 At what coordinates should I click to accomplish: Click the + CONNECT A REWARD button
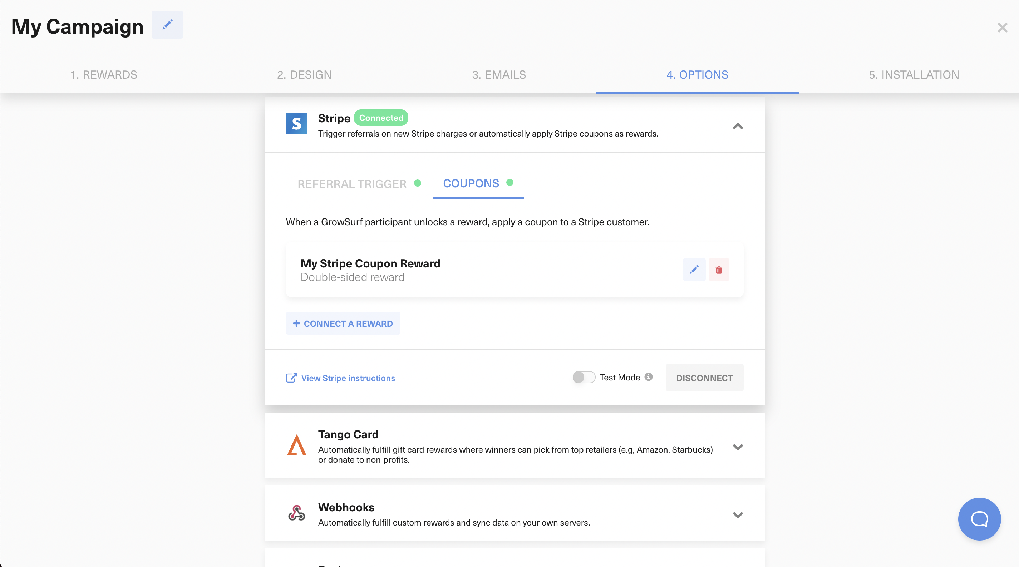(x=343, y=322)
